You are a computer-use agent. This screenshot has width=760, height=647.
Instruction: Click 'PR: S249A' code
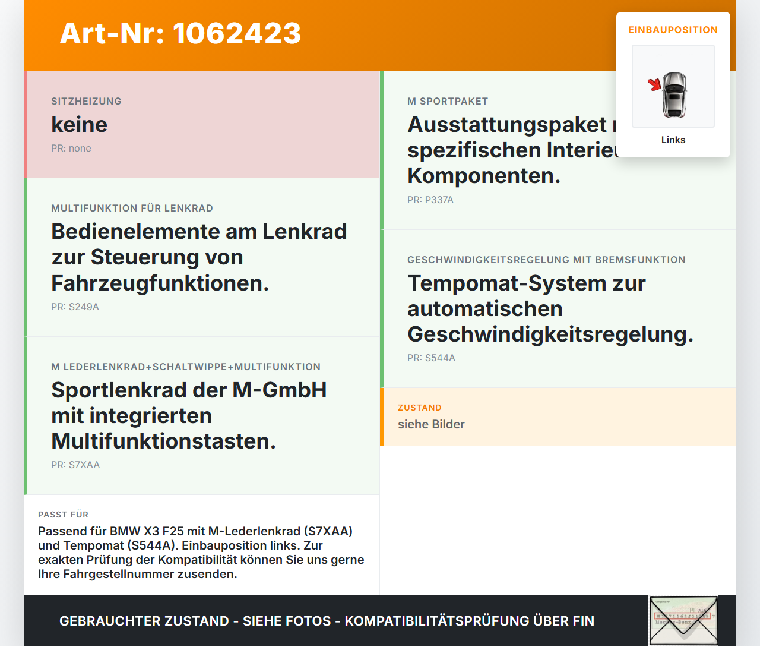tap(75, 307)
